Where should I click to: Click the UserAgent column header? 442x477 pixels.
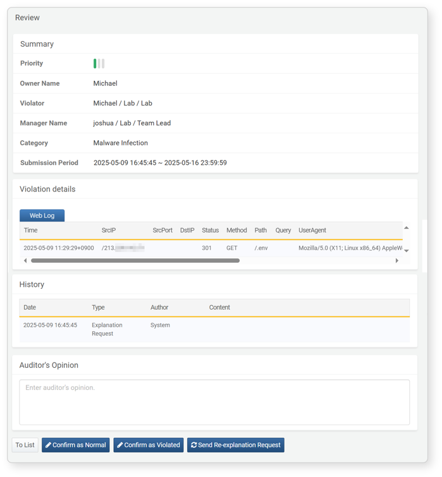(x=312, y=230)
